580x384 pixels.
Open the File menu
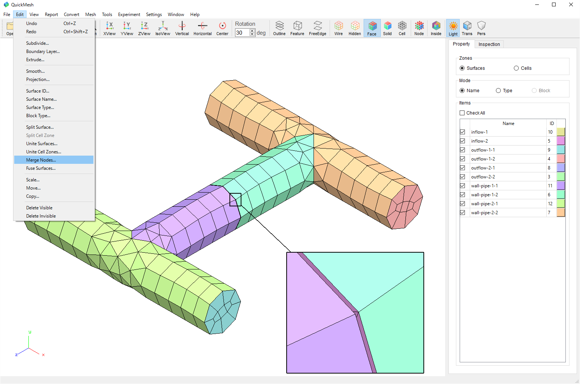pyautogui.click(x=7, y=15)
